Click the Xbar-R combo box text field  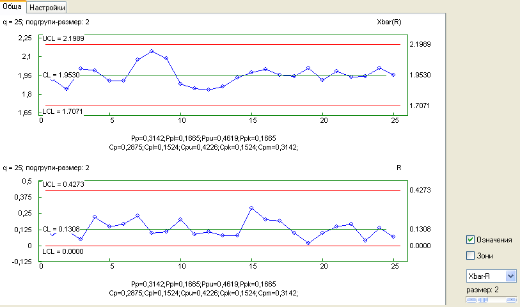click(x=484, y=276)
